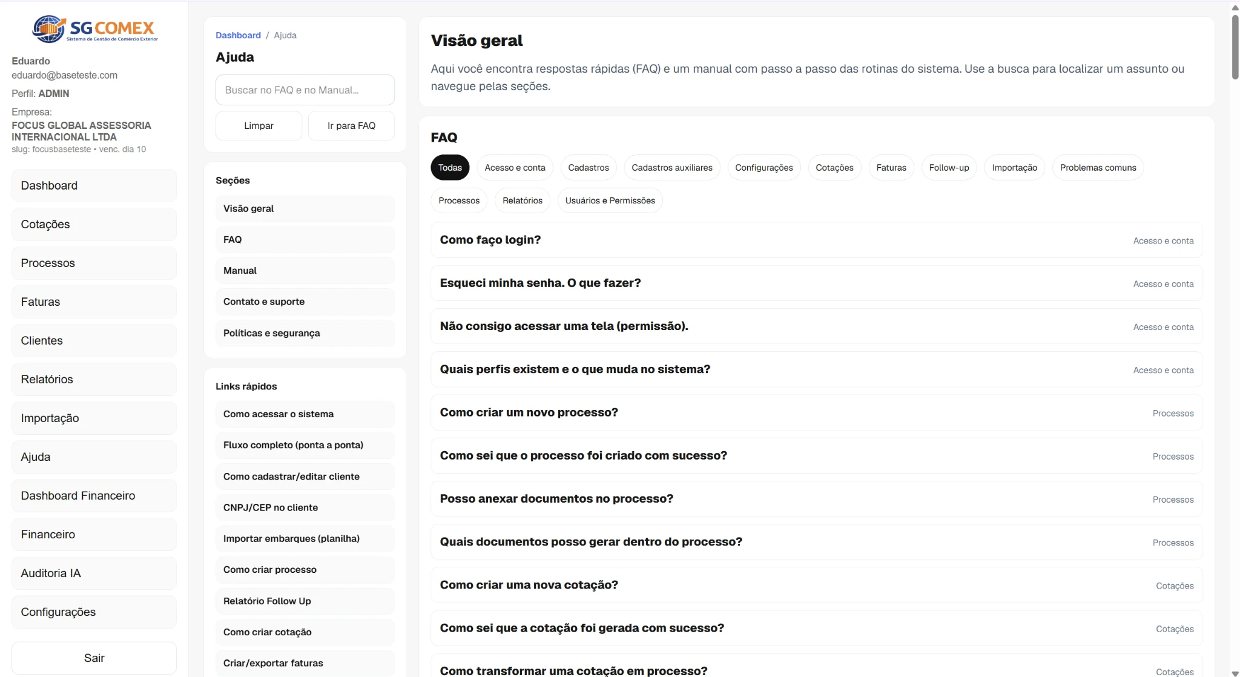Focus the Buscar no FAQ search field
The width and height of the screenshot is (1240, 677).
[x=305, y=90]
